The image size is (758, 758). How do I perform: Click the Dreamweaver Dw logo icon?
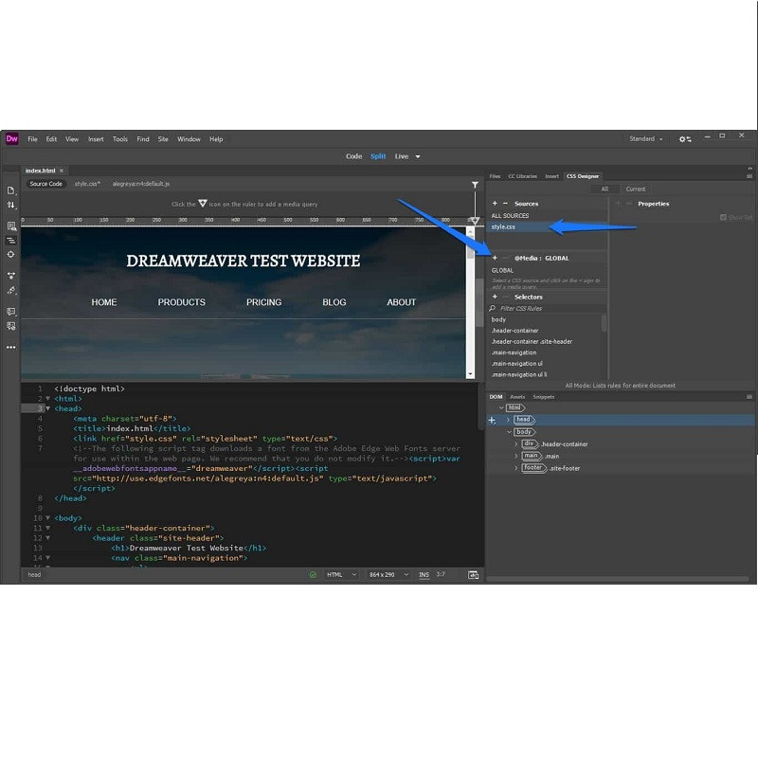(x=11, y=138)
